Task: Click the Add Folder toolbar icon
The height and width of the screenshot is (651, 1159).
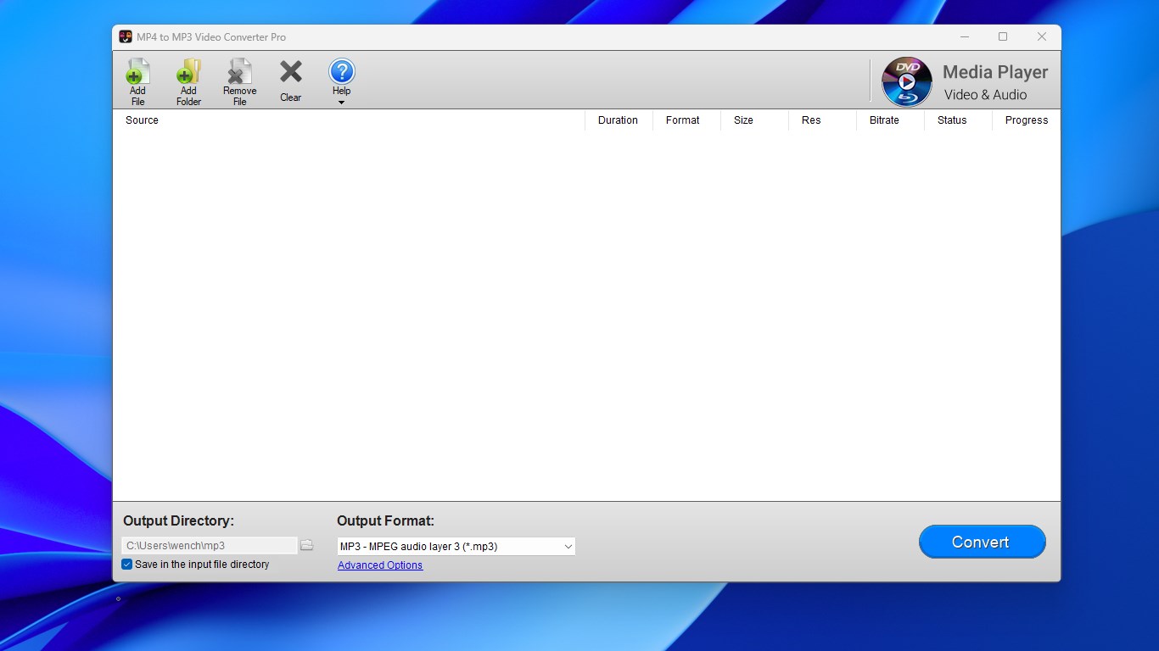Action: [188, 81]
